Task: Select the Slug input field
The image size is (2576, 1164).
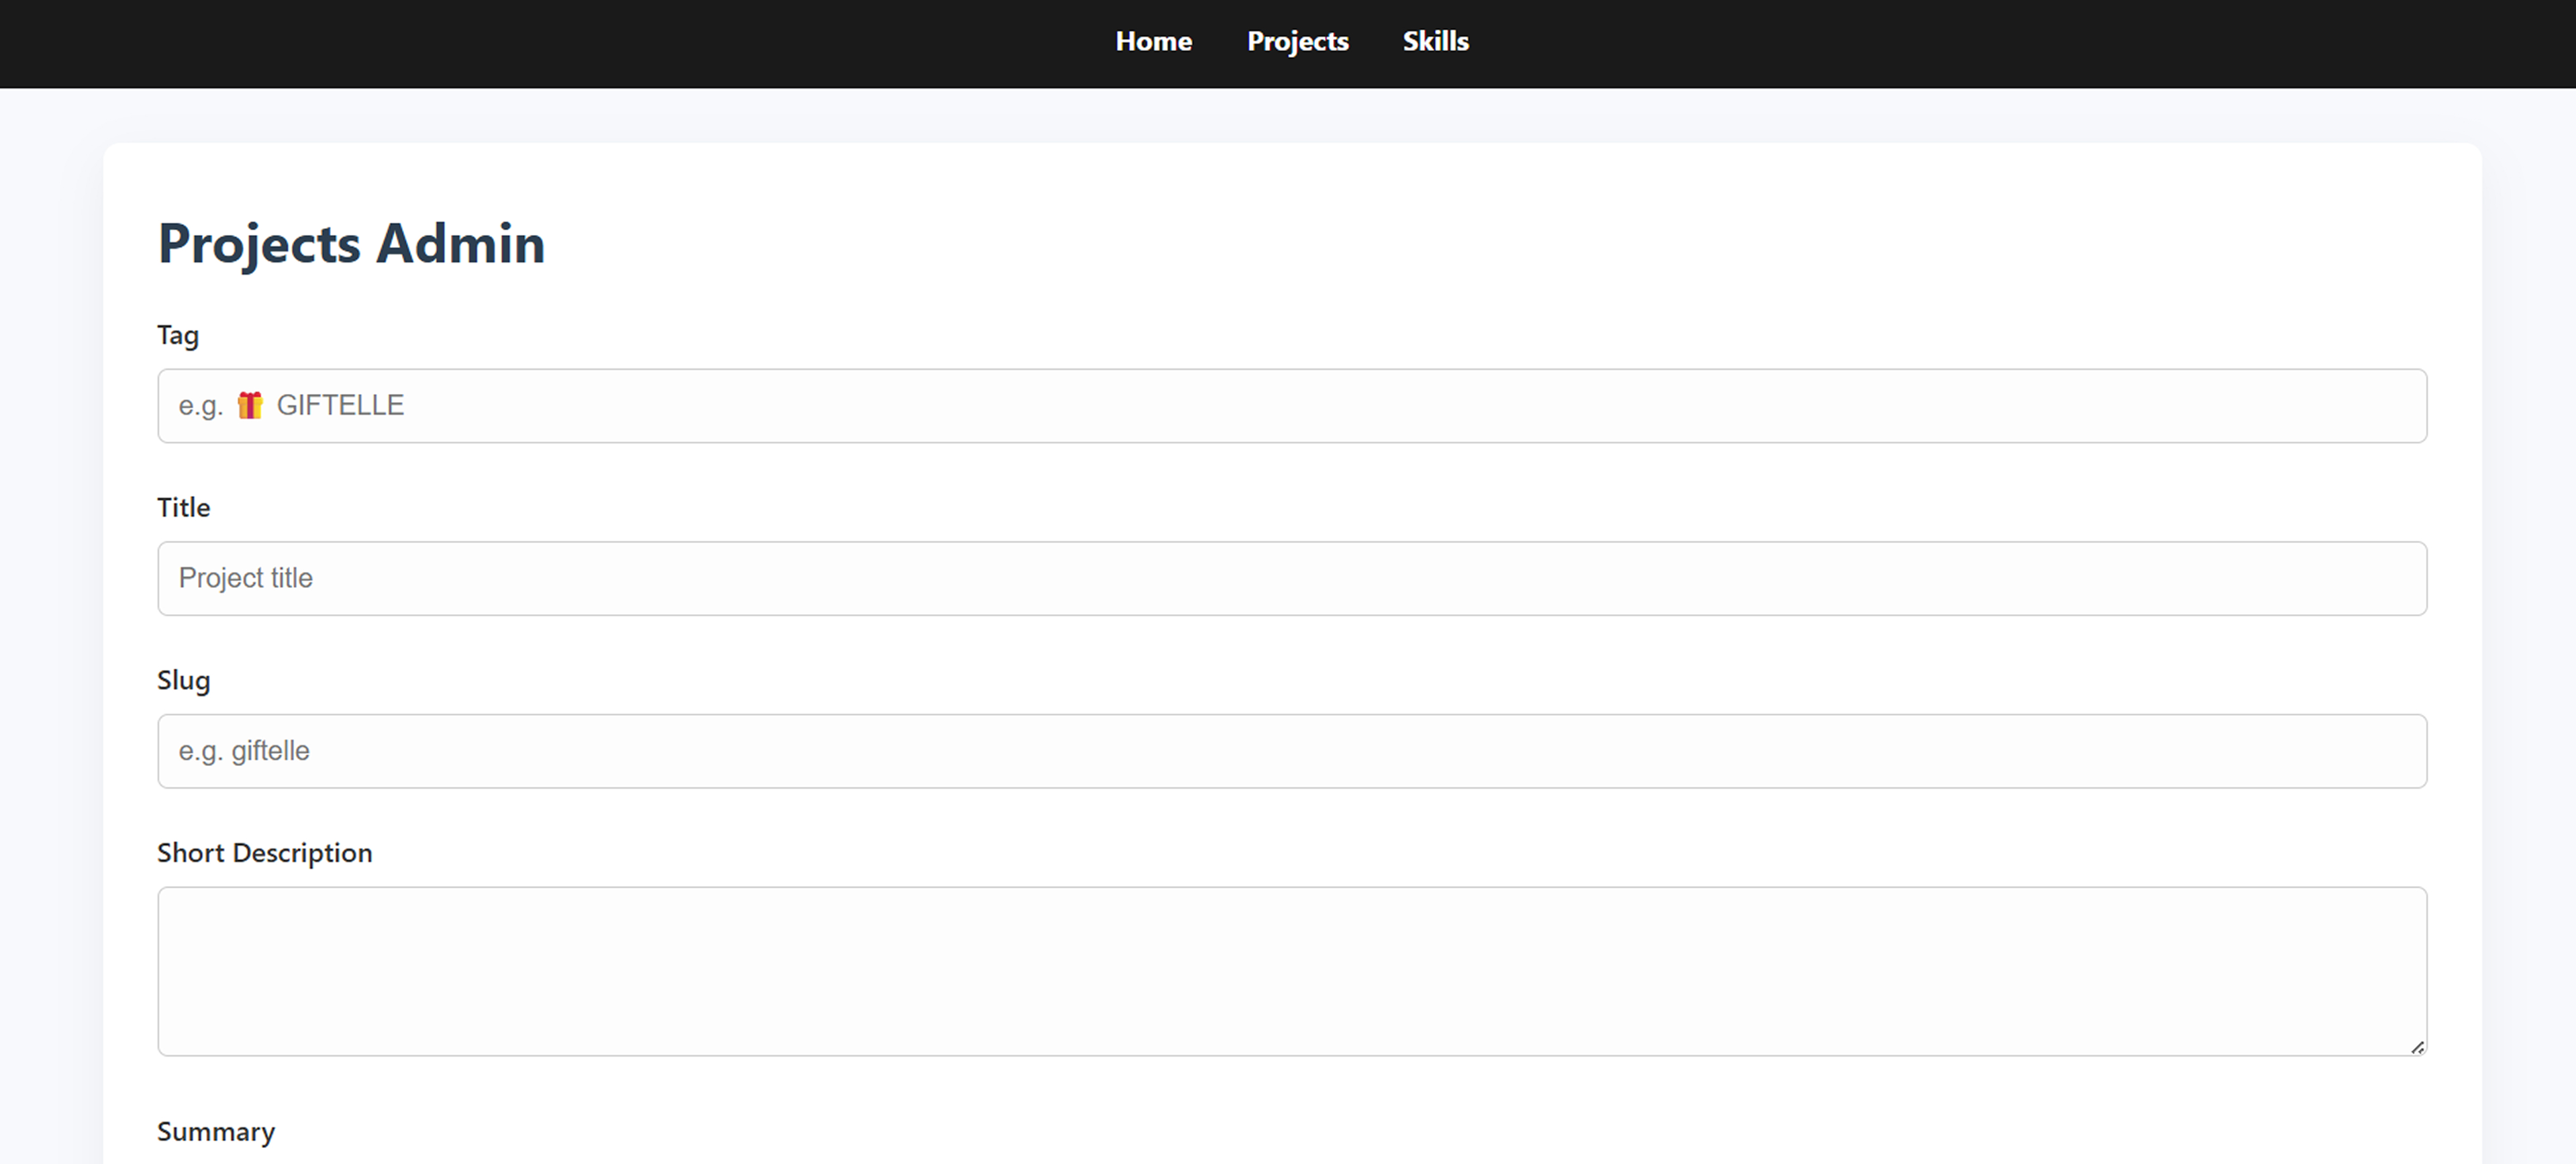Action: click(1291, 751)
